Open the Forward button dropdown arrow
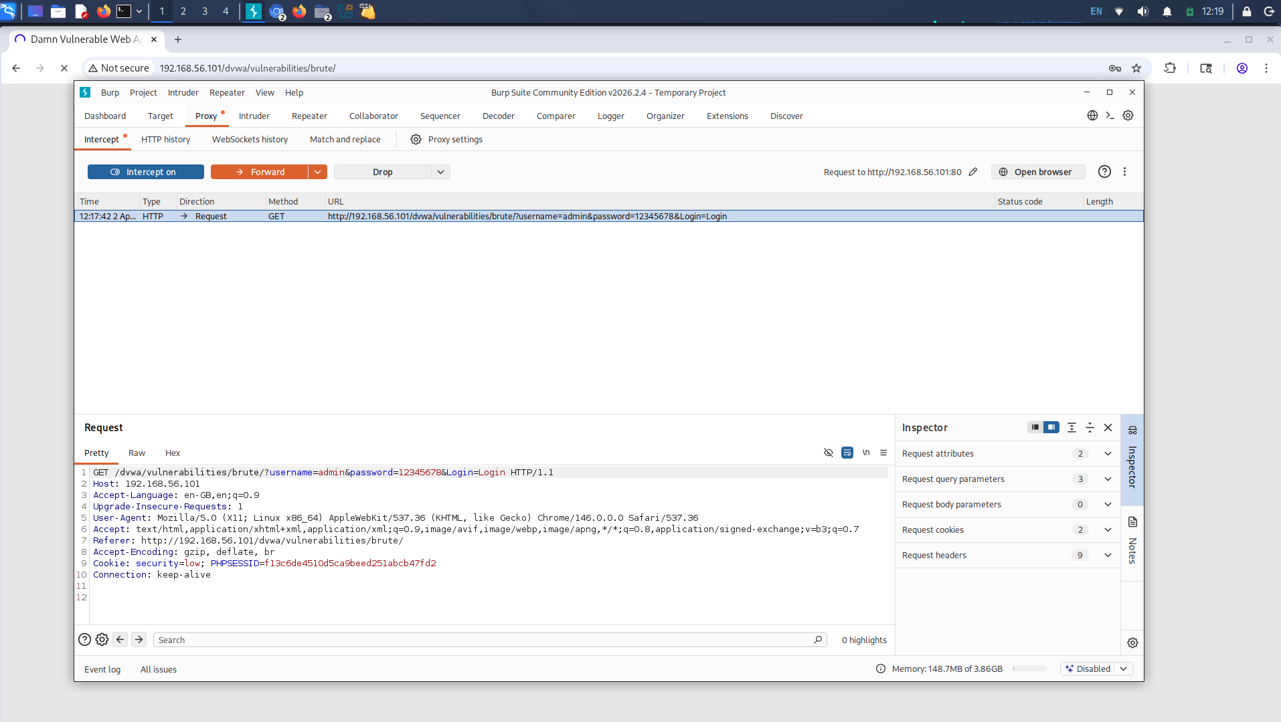Screen dimensions: 1281x722 (318, 172)
